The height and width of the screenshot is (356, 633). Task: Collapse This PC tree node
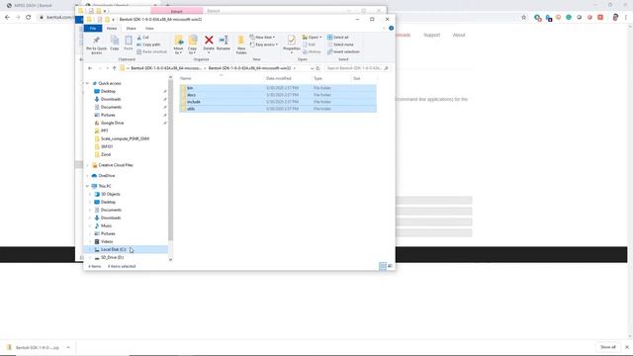tap(88, 186)
